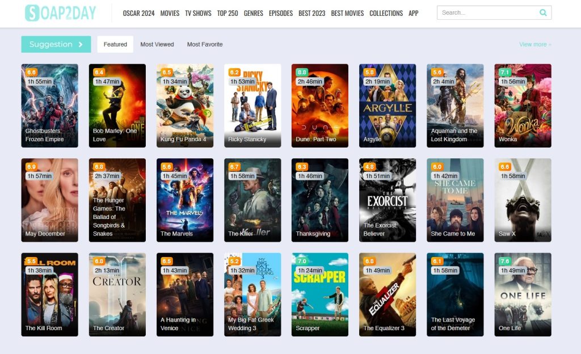Open Dune: Part Two poster

click(320, 106)
